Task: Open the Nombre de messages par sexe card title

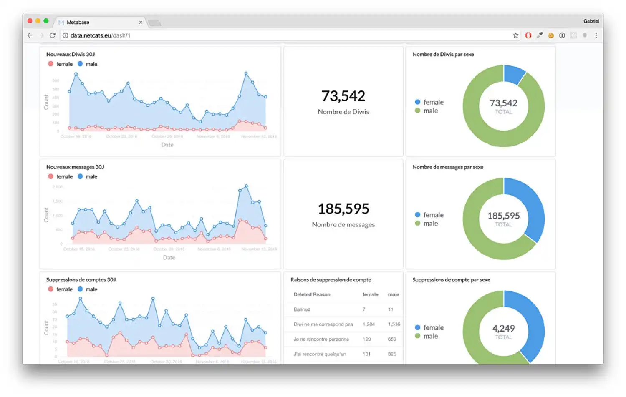Action: (x=448, y=167)
